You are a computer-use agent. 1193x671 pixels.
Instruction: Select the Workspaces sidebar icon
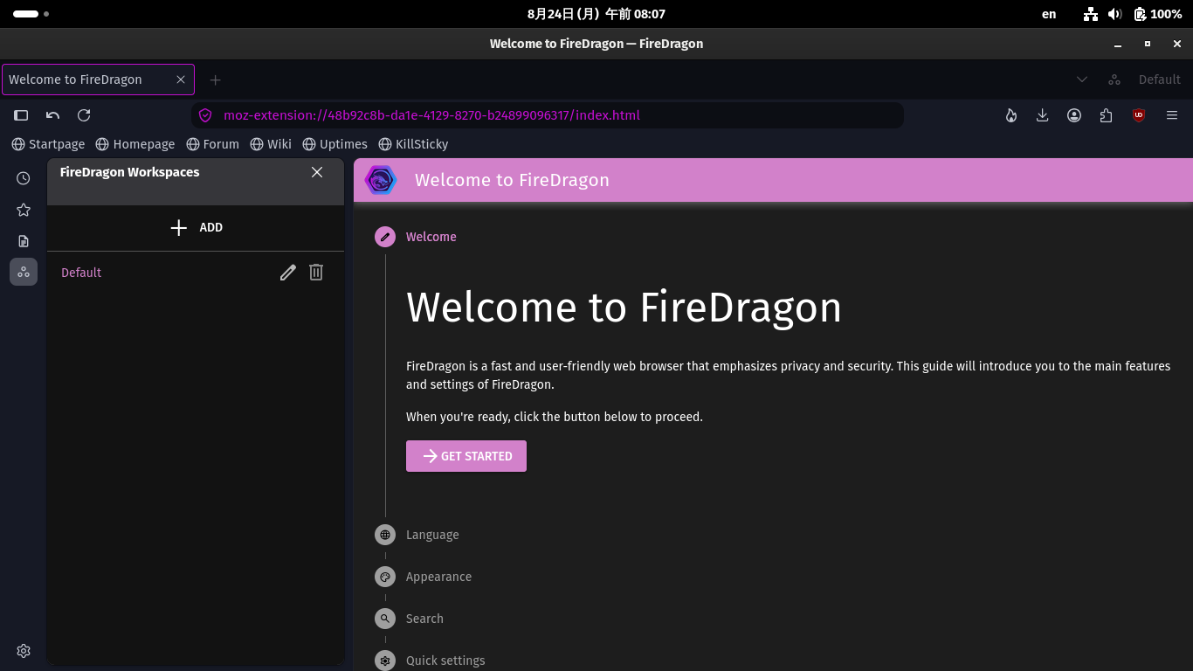(x=24, y=272)
